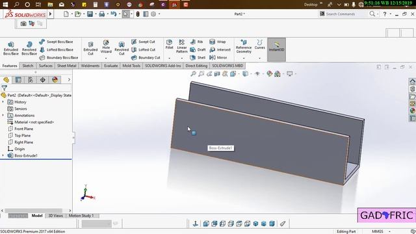Open Reference Geometry options
The height and width of the screenshot is (234, 416).
point(244,46)
